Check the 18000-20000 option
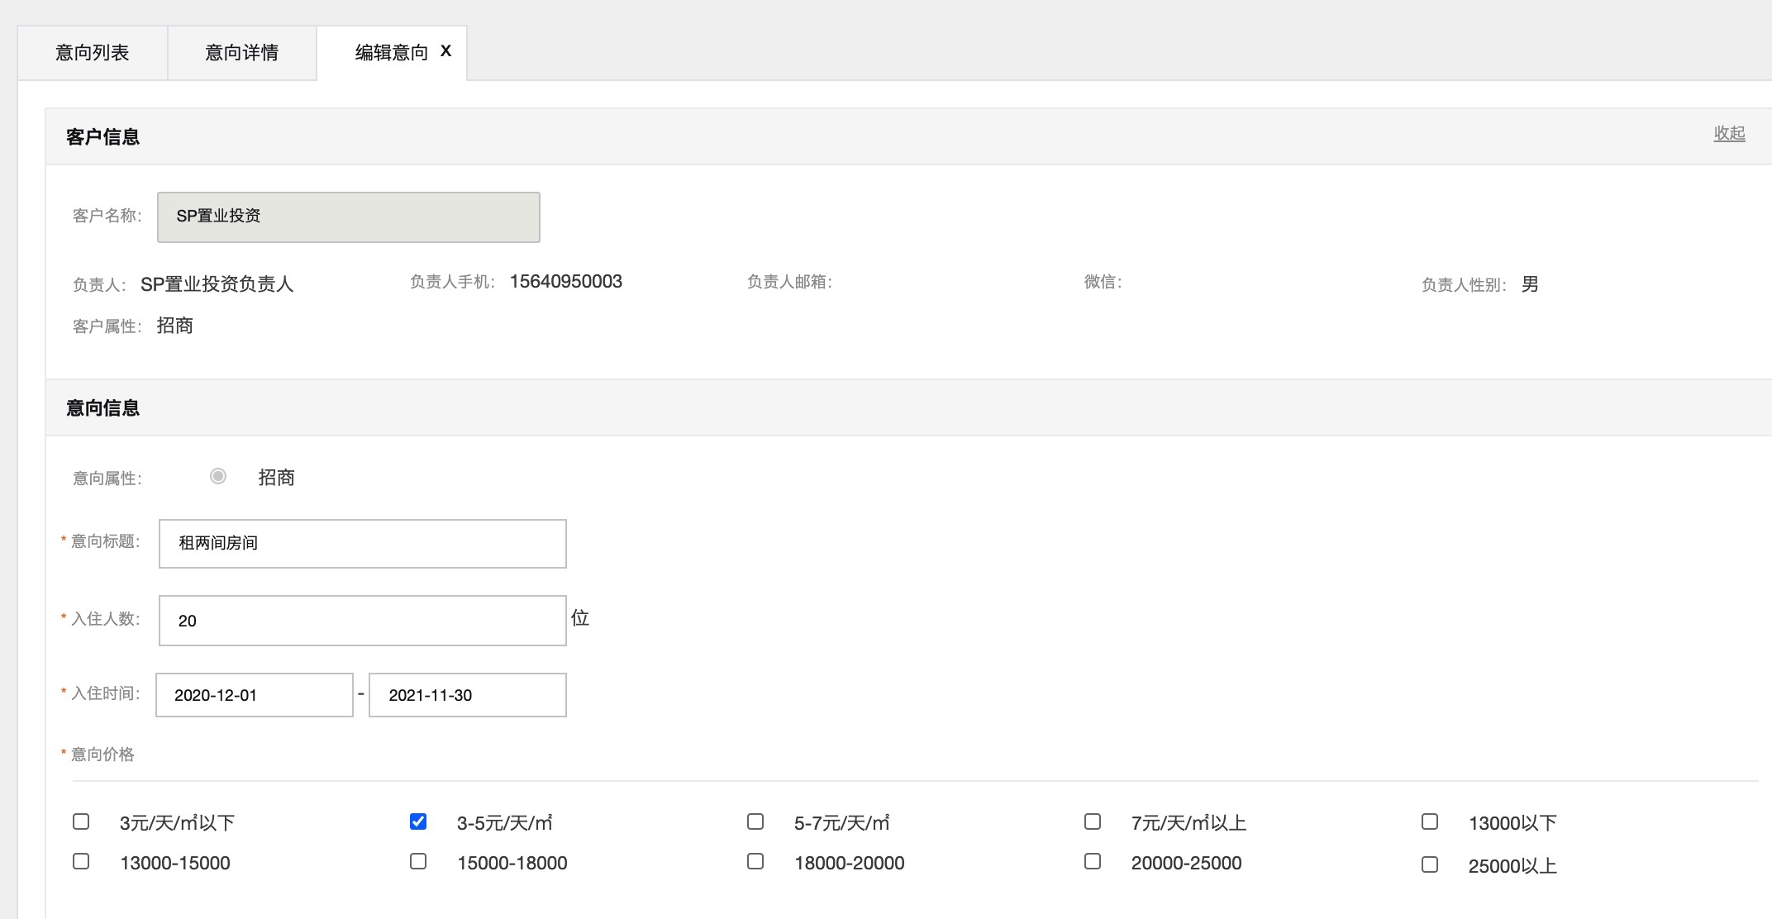 point(755,861)
